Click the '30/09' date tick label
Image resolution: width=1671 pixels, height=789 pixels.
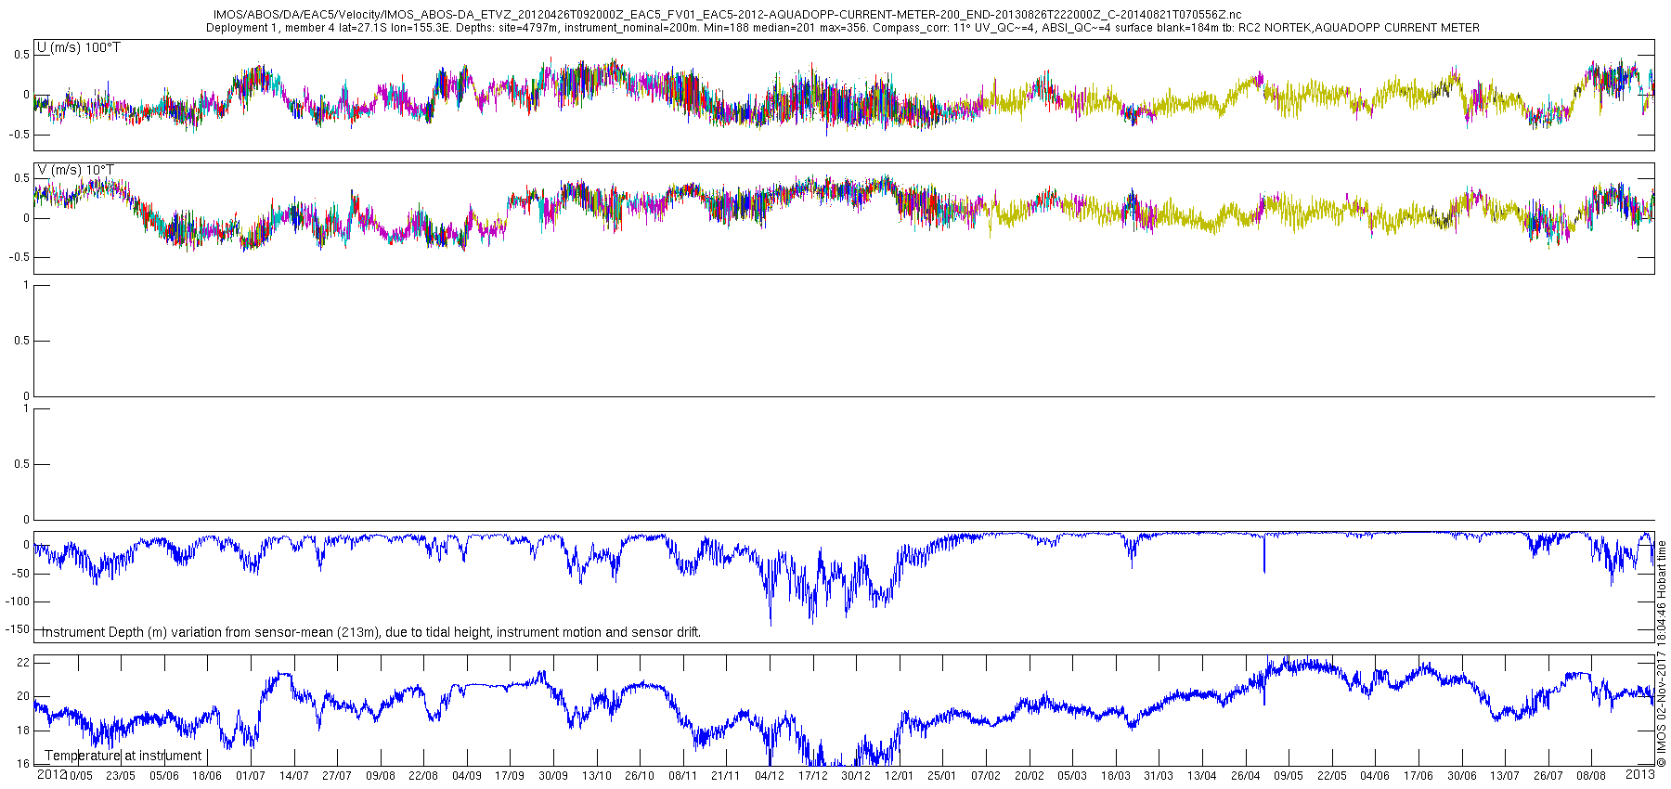click(x=553, y=776)
